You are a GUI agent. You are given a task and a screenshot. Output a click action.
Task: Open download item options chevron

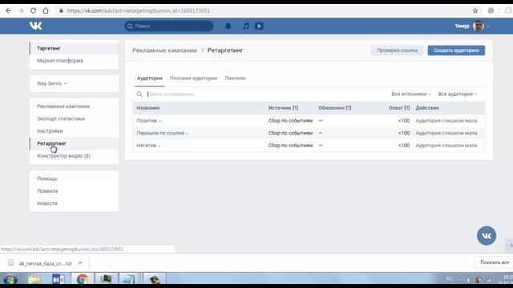80,263
